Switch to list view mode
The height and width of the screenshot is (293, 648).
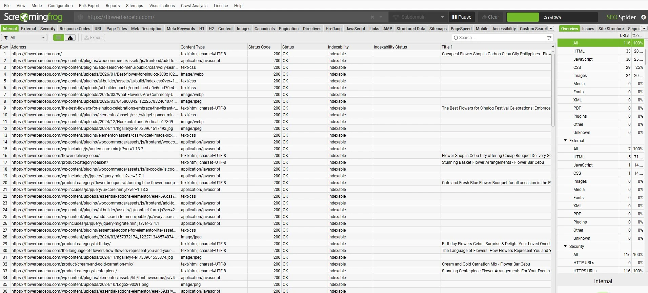click(x=59, y=38)
